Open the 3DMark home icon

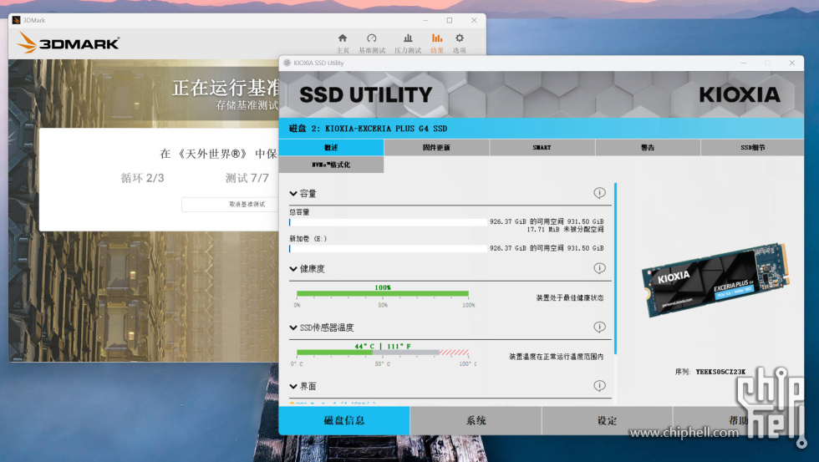[343, 38]
